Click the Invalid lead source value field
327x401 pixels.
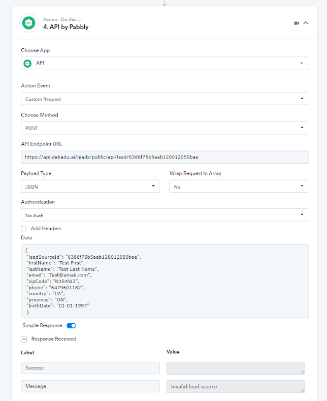point(236,386)
